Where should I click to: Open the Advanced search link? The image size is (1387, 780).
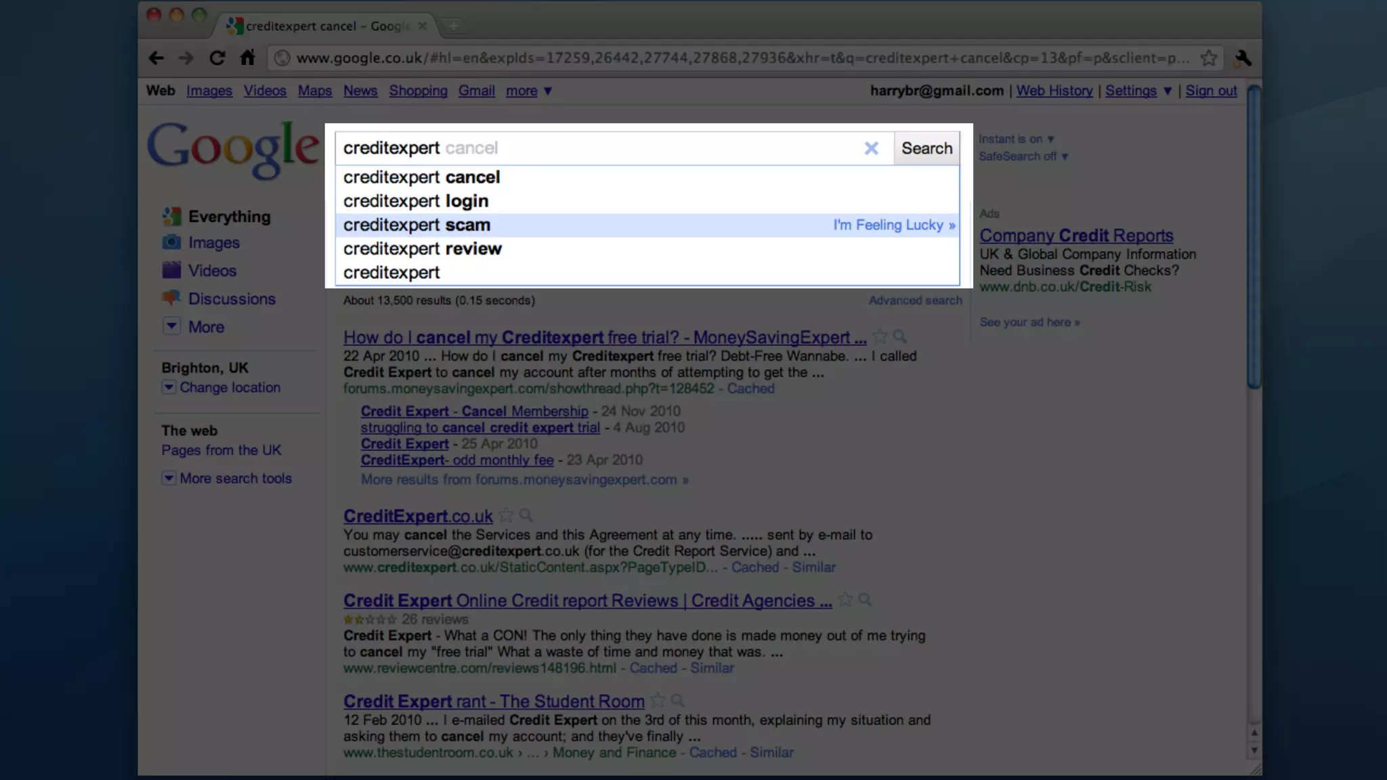click(915, 300)
